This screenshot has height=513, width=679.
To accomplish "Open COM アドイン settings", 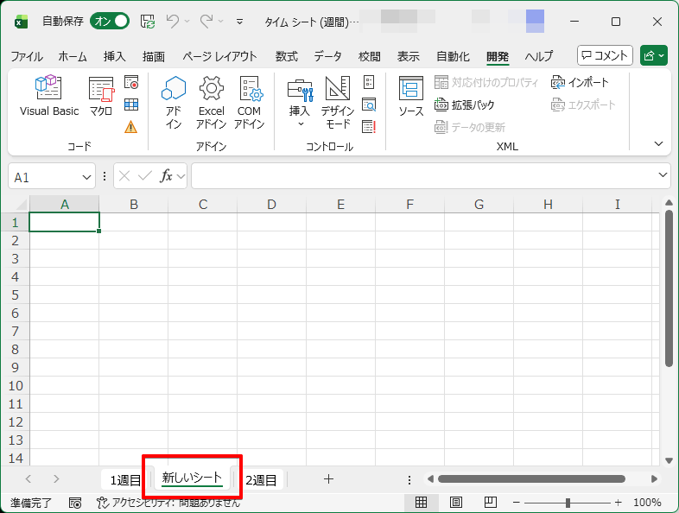I will (x=250, y=102).
